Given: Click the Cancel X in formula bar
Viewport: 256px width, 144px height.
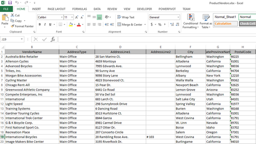Looking at the screenshot, I should tap(36, 39).
